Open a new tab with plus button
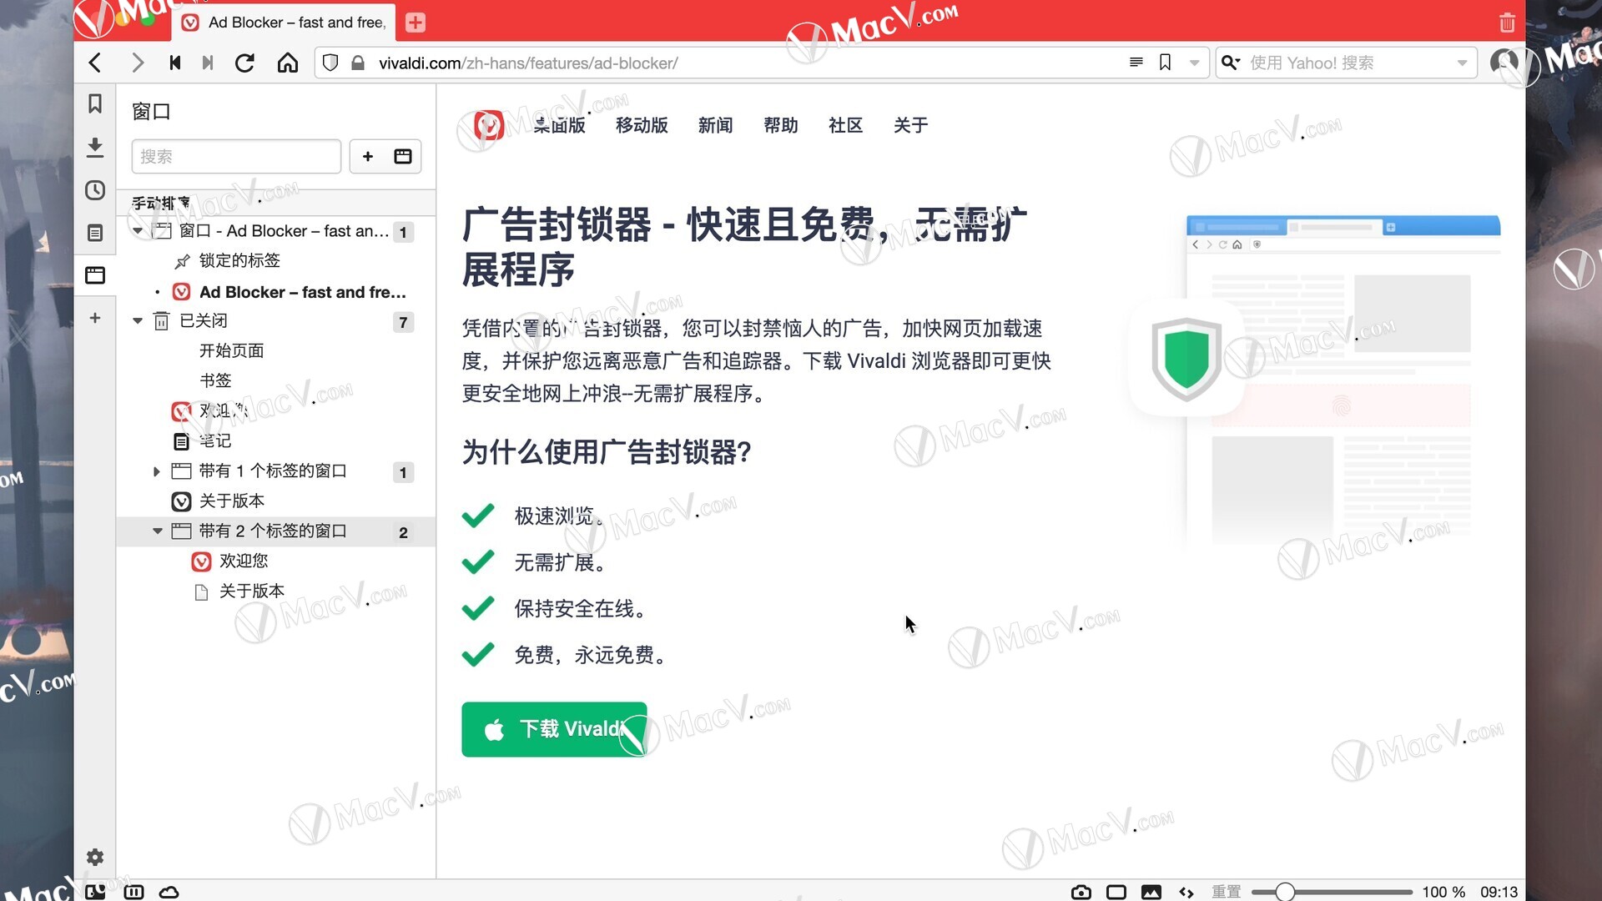The image size is (1602, 901). [416, 23]
